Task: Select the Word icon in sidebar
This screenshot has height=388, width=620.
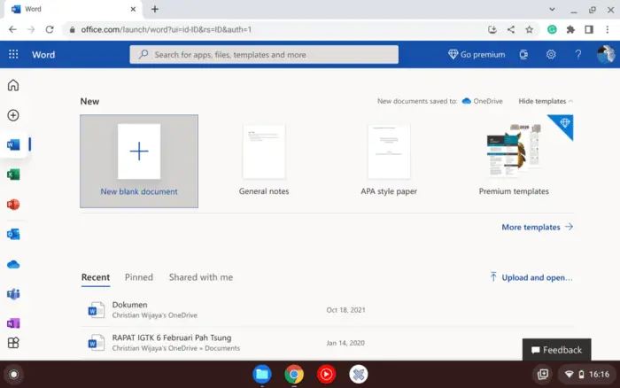Action: pyautogui.click(x=13, y=144)
